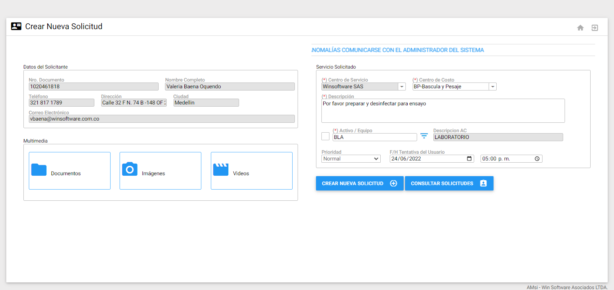Click the Centro de Servicio field Winsoftware SAS
Viewport: 614px width, 290px height.
click(360, 87)
